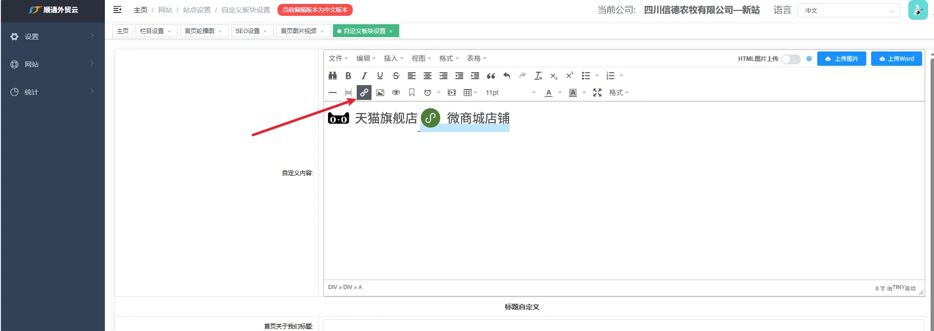Undo the last edit

507,76
